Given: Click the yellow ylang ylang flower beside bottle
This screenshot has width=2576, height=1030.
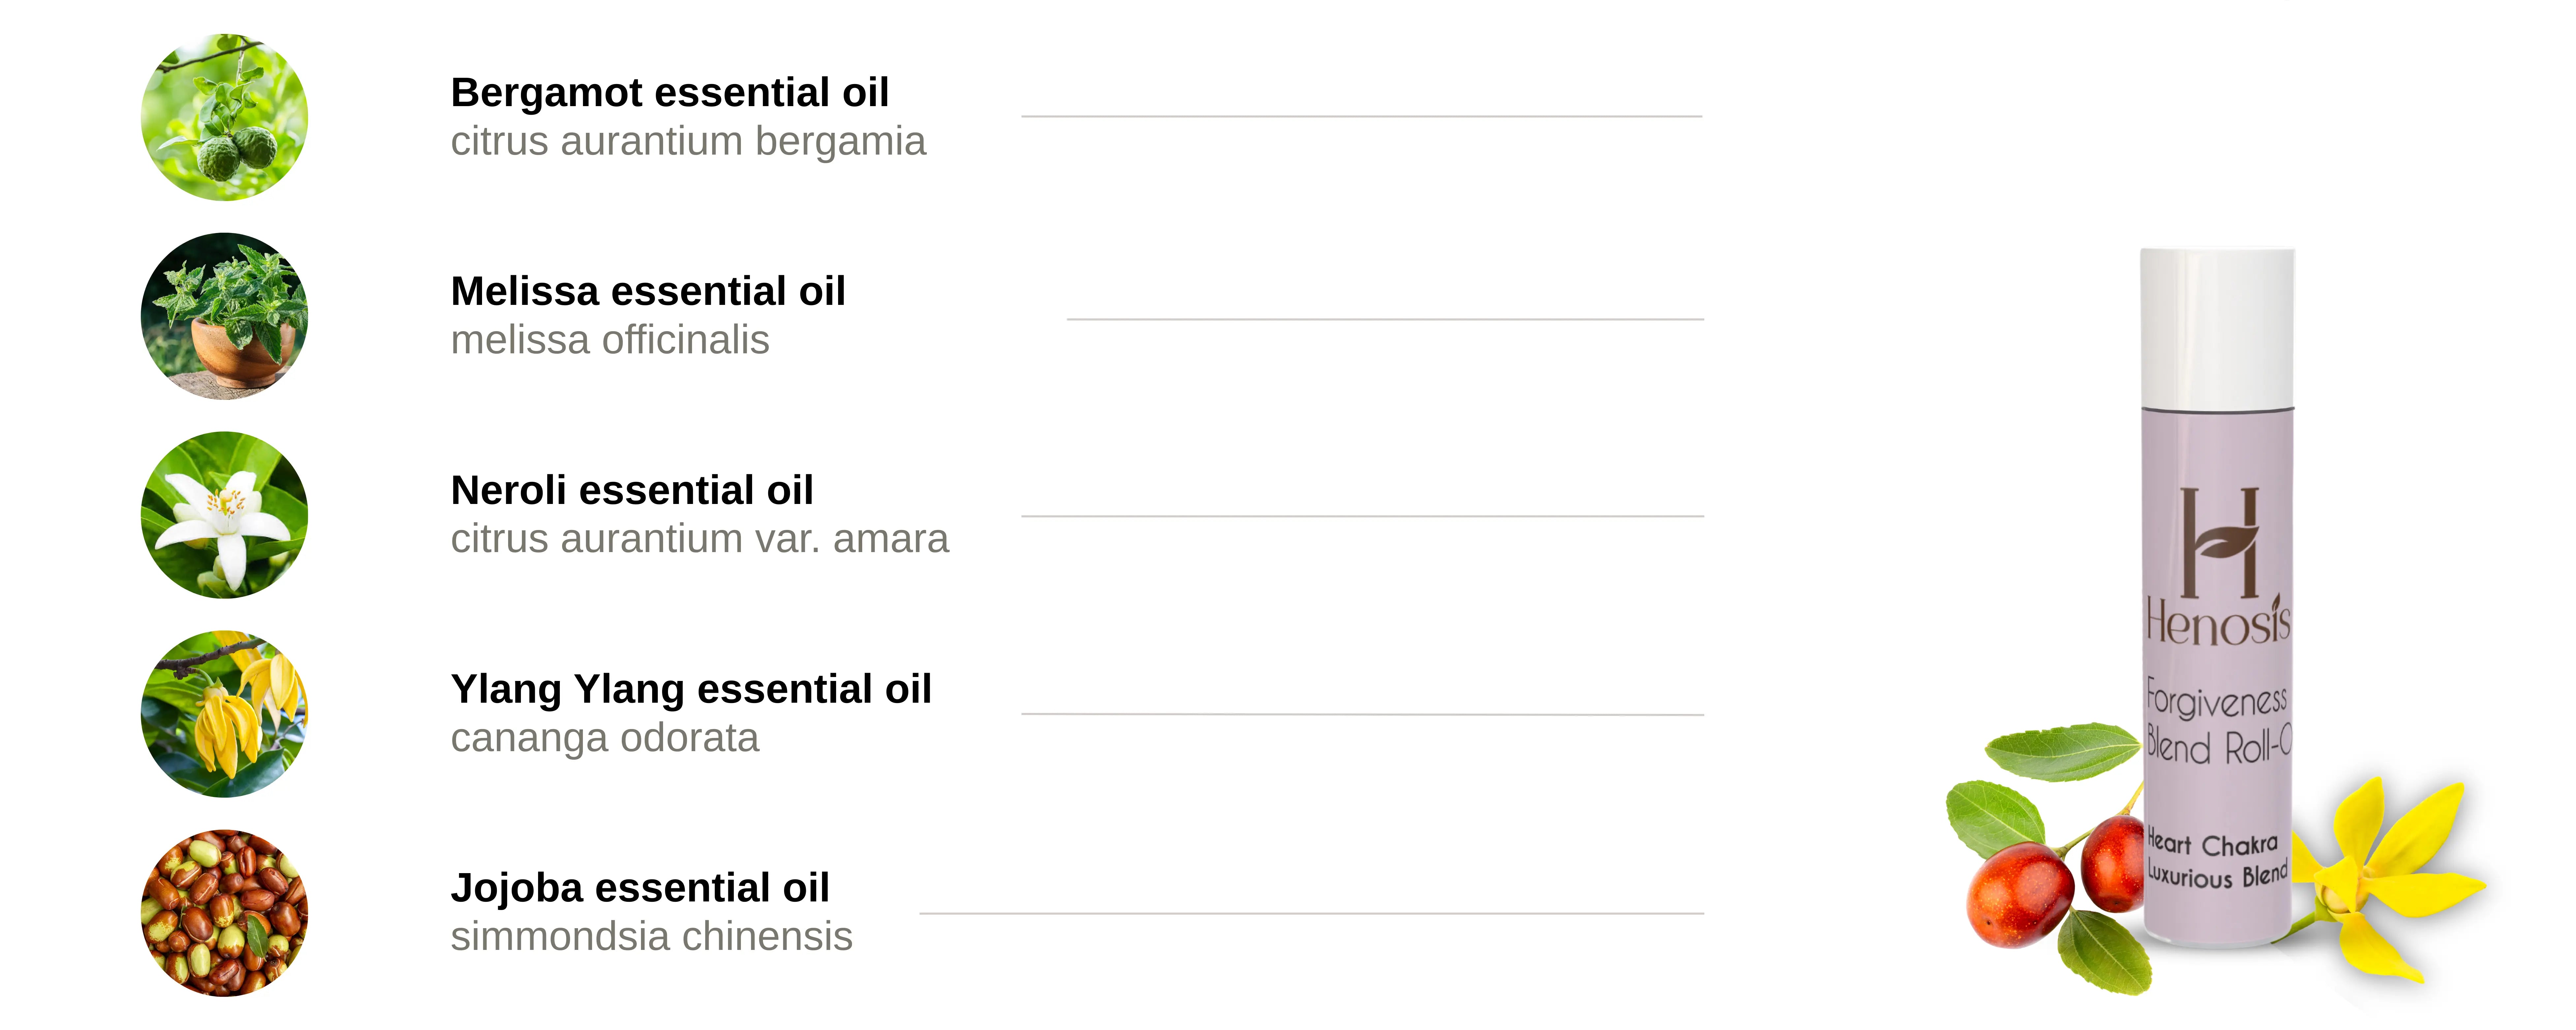Looking at the screenshot, I should [x=2390, y=880].
